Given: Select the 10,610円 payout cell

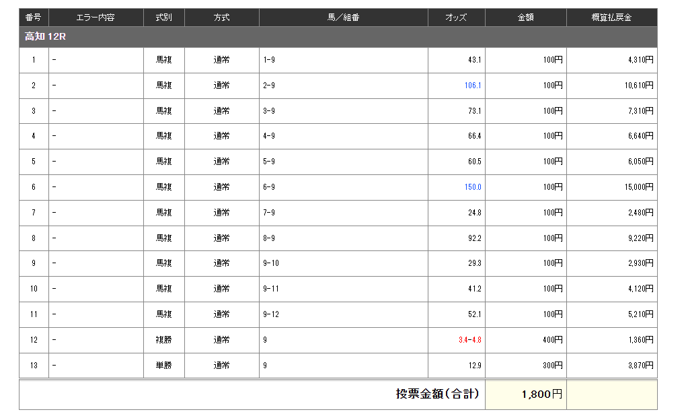Looking at the screenshot, I should pyautogui.click(x=611, y=85).
